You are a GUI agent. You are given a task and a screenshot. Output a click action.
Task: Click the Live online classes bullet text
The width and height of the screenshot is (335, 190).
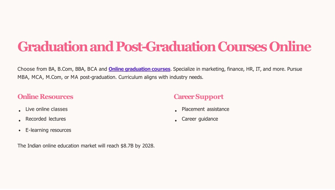(46, 109)
